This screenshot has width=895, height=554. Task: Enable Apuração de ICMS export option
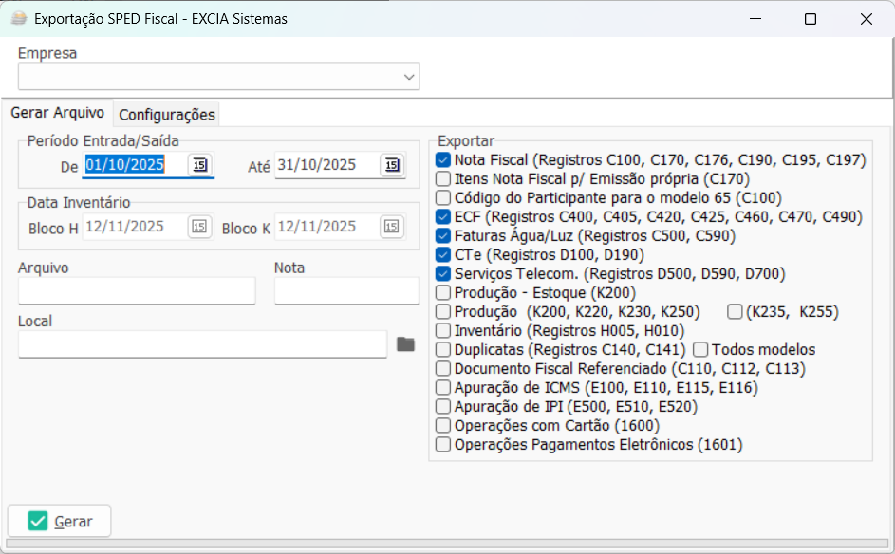click(x=443, y=388)
